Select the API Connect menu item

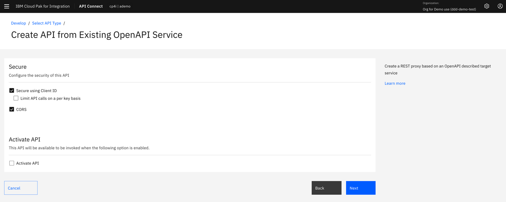tap(91, 6)
